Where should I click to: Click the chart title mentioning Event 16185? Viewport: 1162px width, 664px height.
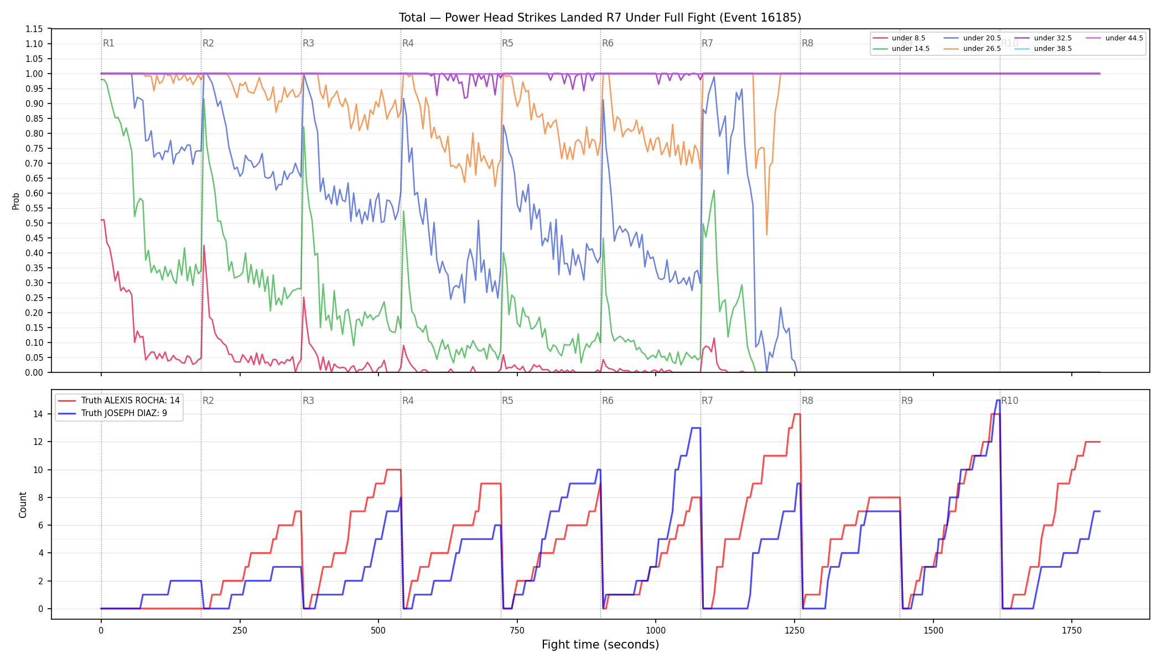[x=600, y=18]
